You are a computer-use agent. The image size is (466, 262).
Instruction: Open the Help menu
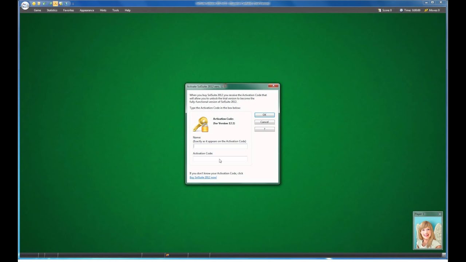[127, 10]
